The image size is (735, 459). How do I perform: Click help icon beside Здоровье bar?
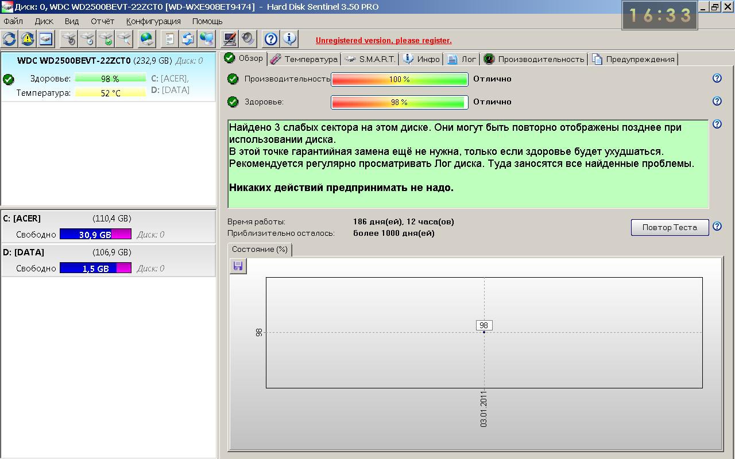717,101
